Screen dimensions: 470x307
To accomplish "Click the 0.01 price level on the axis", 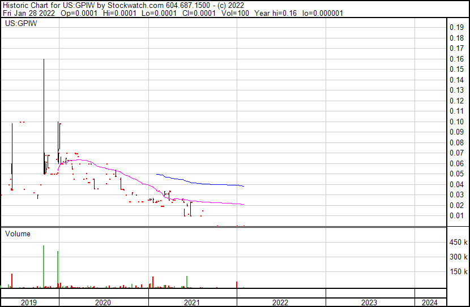I will pyautogui.click(x=456, y=215).
